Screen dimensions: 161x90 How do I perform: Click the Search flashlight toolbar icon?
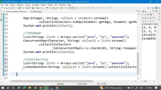coord(64,8)
